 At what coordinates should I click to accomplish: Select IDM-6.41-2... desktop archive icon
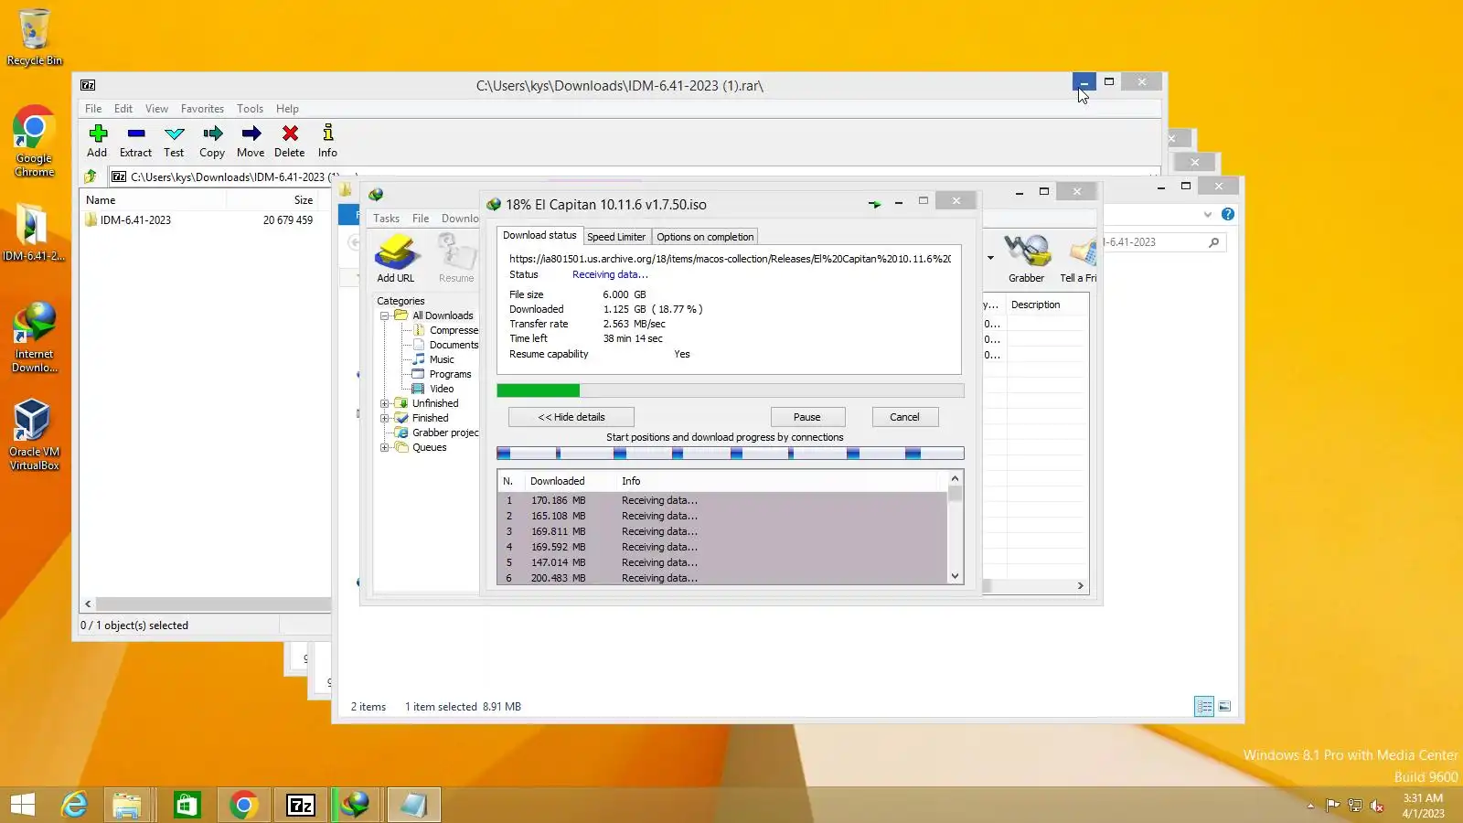tap(33, 233)
